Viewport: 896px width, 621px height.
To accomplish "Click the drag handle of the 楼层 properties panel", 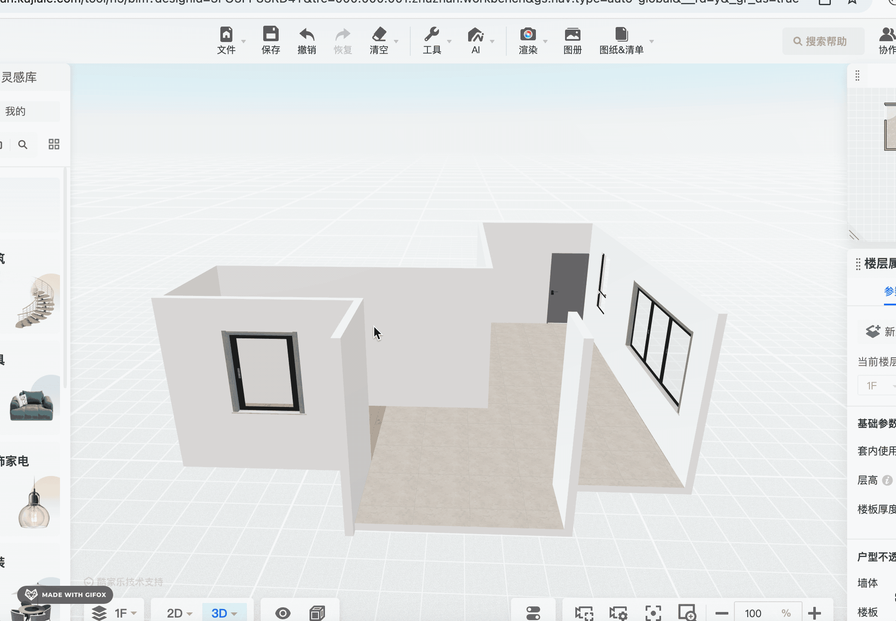I will pos(858,264).
